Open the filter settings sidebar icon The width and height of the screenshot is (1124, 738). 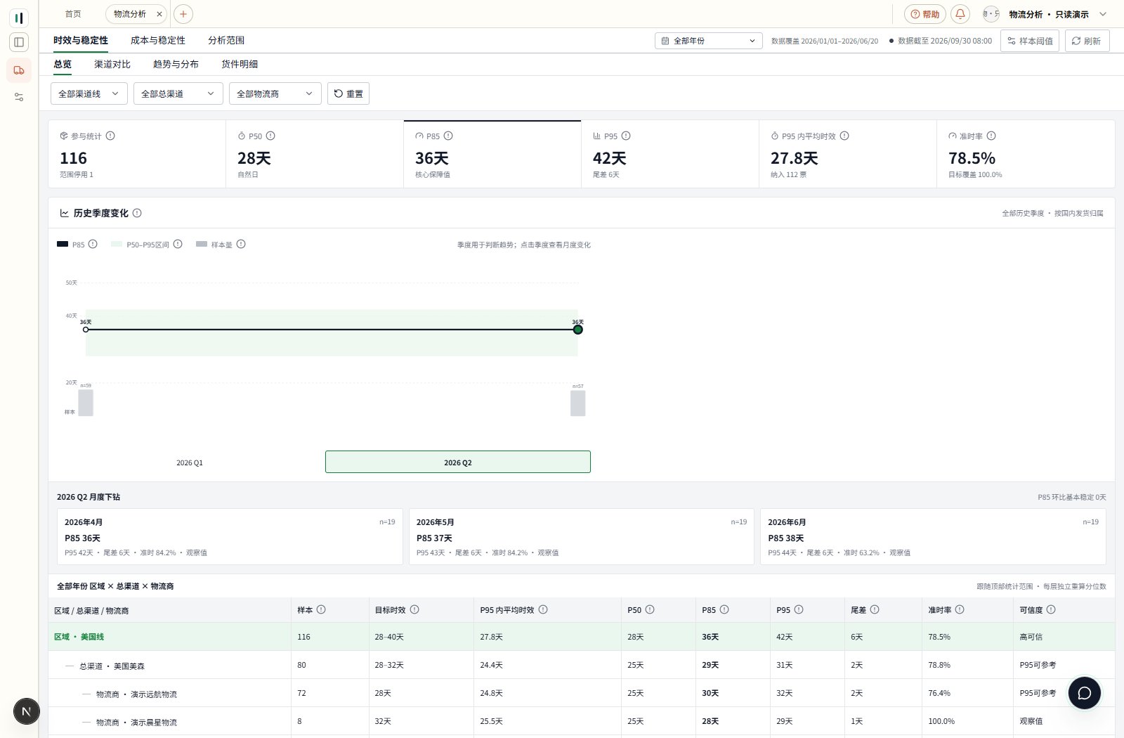coord(19,97)
